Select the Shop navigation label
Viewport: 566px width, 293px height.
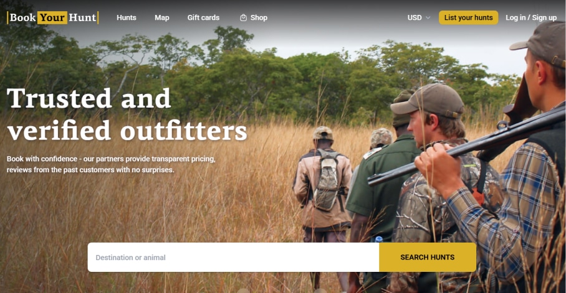(x=259, y=17)
